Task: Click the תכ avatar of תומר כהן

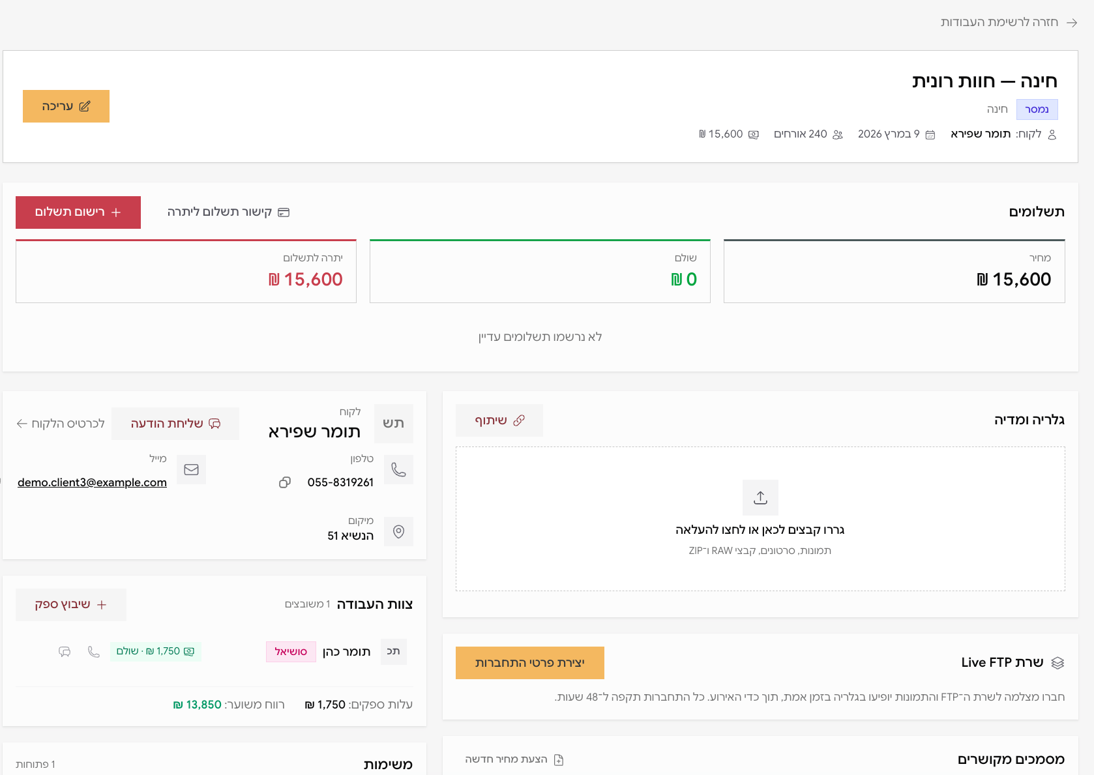Action: click(x=393, y=652)
